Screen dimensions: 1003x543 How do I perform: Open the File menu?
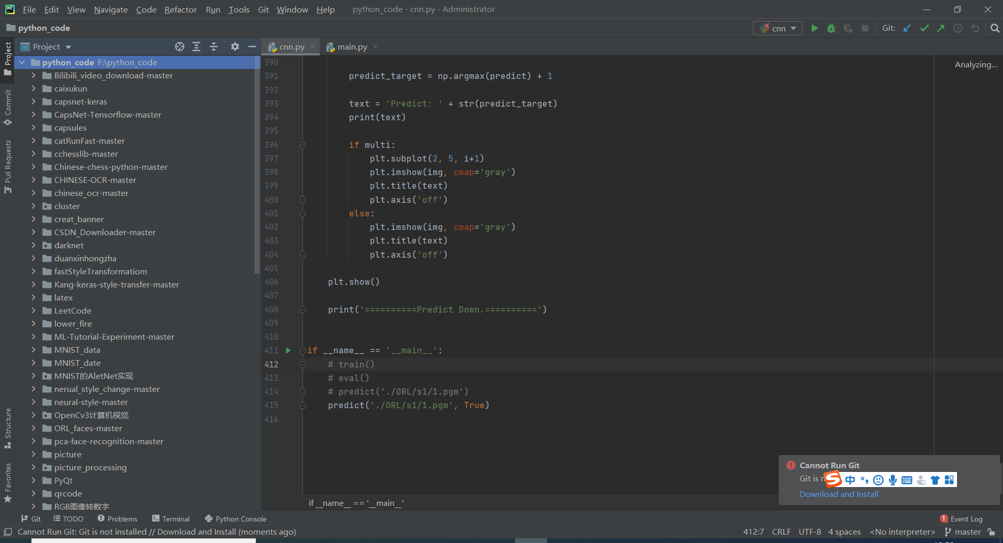click(x=29, y=9)
